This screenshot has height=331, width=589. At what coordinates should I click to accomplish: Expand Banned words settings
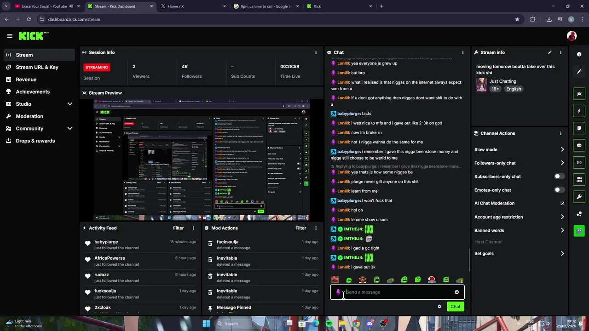pyautogui.click(x=562, y=230)
